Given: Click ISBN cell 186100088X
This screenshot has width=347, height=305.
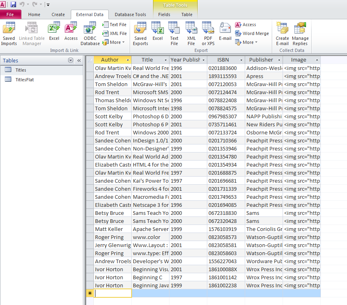Looking at the screenshot, I should tap(226, 270).
